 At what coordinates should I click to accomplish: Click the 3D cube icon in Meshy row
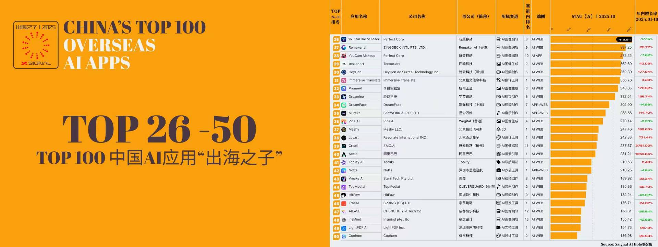click(x=499, y=129)
